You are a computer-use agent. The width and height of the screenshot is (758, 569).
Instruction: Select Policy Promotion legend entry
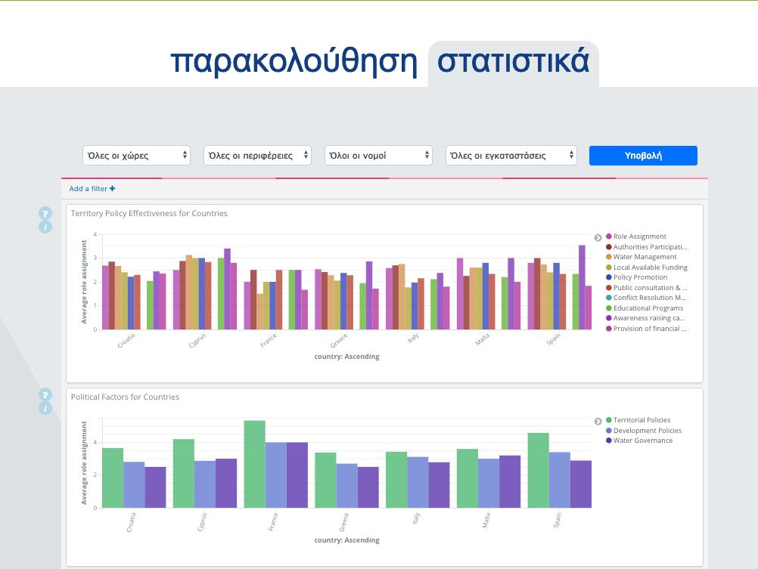pyautogui.click(x=637, y=277)
